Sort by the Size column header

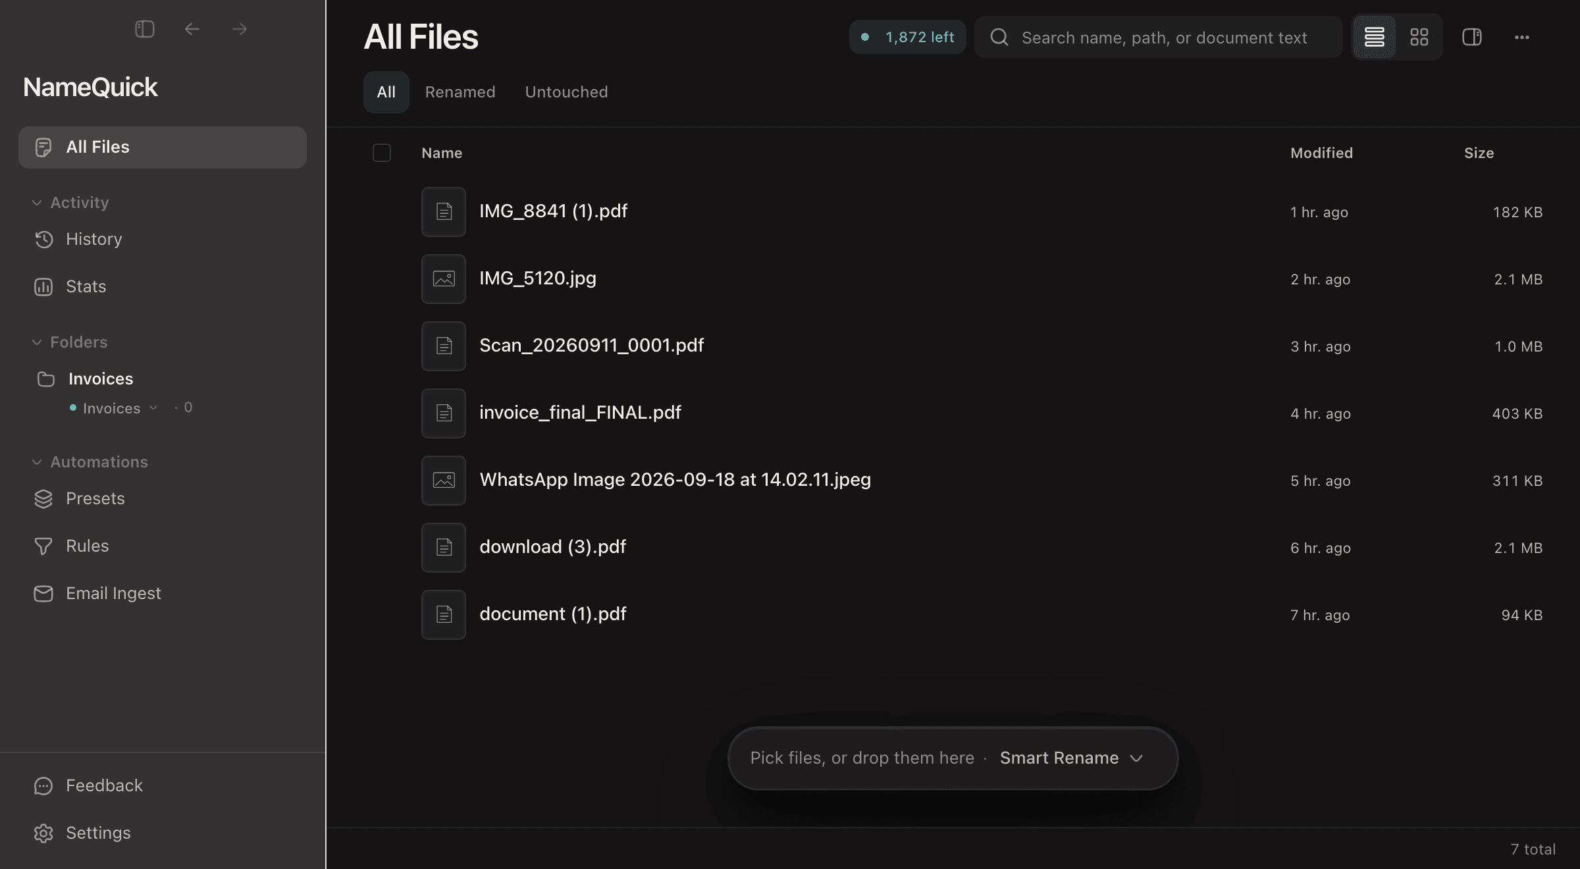pos(1479,153)
